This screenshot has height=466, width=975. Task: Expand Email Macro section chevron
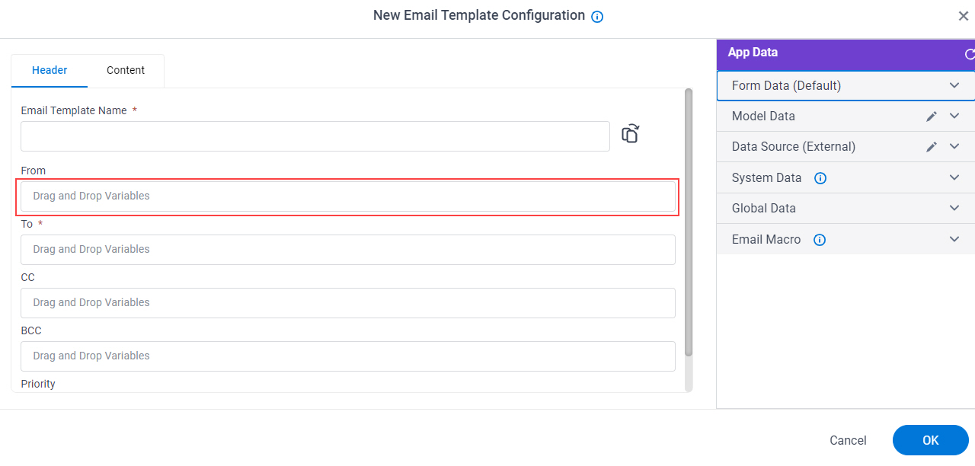(954, 239)
